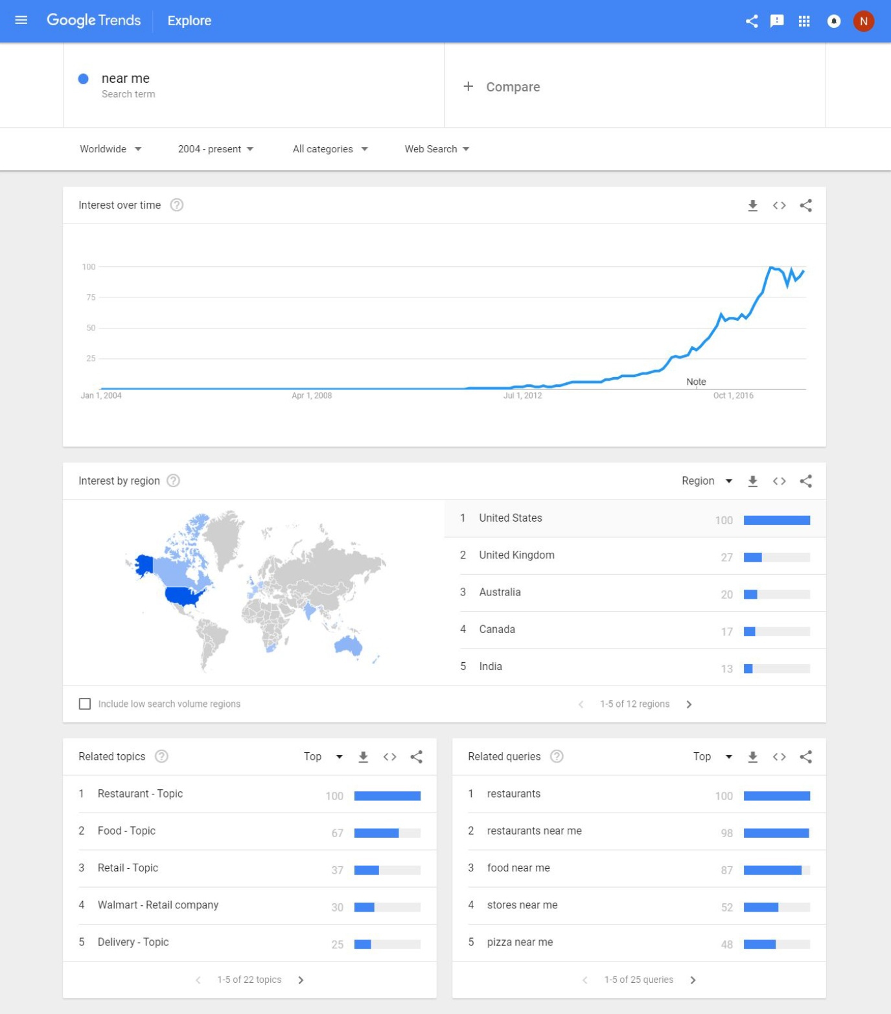Click the 'Oct 1, 2016' axis label

(x=733, y=395)
